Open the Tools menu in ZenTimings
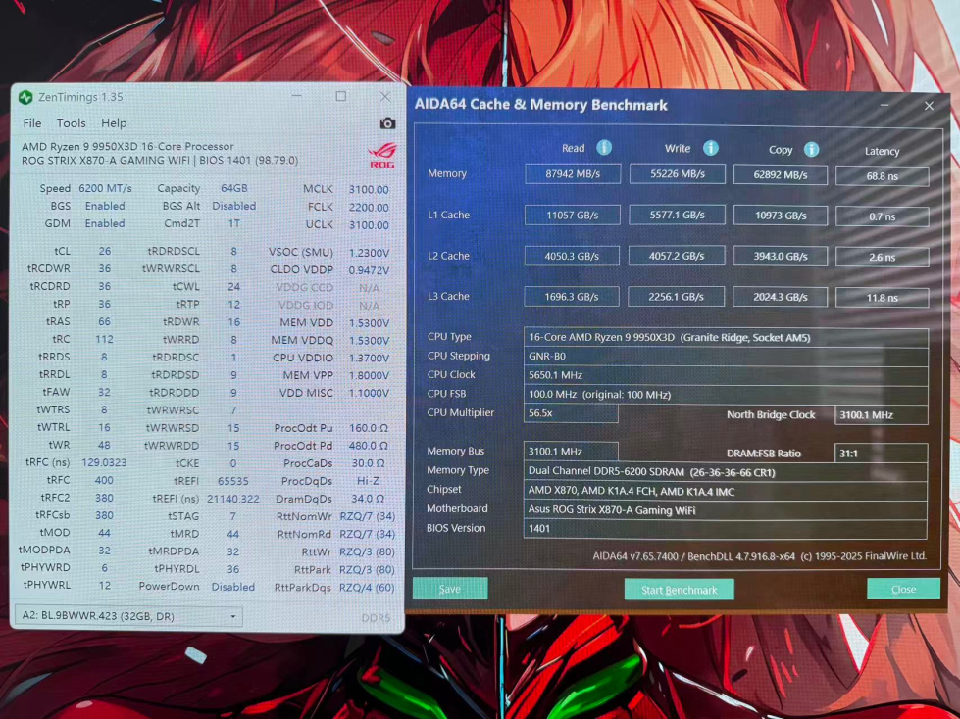960x719 pixels. tap(71, 122)
